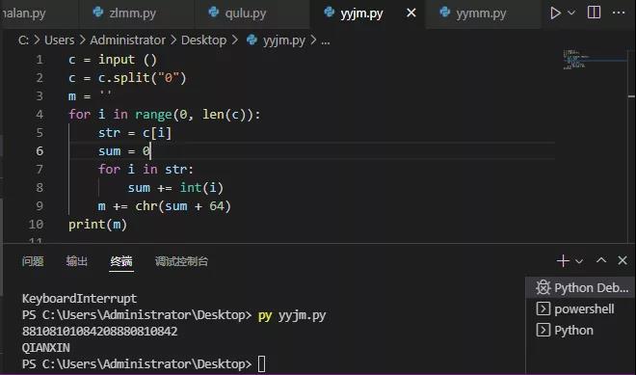
Task: Click the 'sum = 0' line
Action: click(124, 151)
